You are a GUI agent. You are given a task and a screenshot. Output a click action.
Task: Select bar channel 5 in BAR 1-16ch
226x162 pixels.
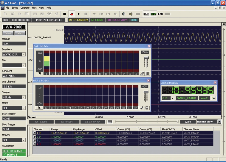pyautogui.click(x=70, y=74)
